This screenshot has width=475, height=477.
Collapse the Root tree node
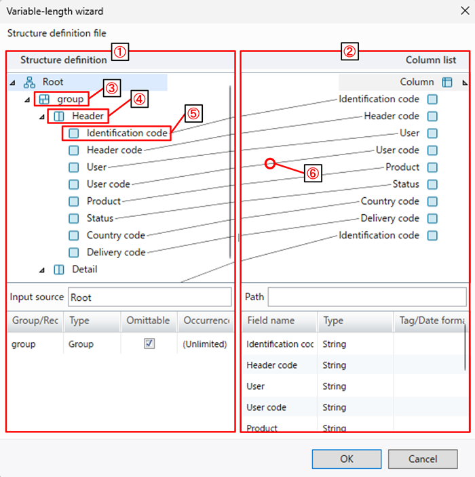(x=13, y=83)
